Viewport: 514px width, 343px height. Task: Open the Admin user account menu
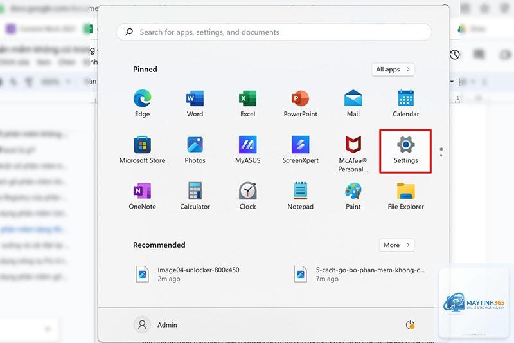155,325
